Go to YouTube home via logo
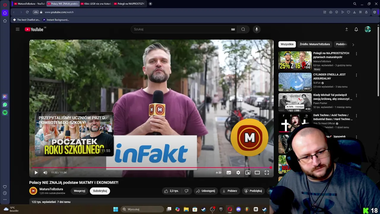 pos(34,29)
